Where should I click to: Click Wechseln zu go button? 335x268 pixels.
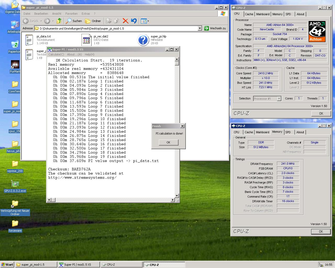[x=215, y=28]
